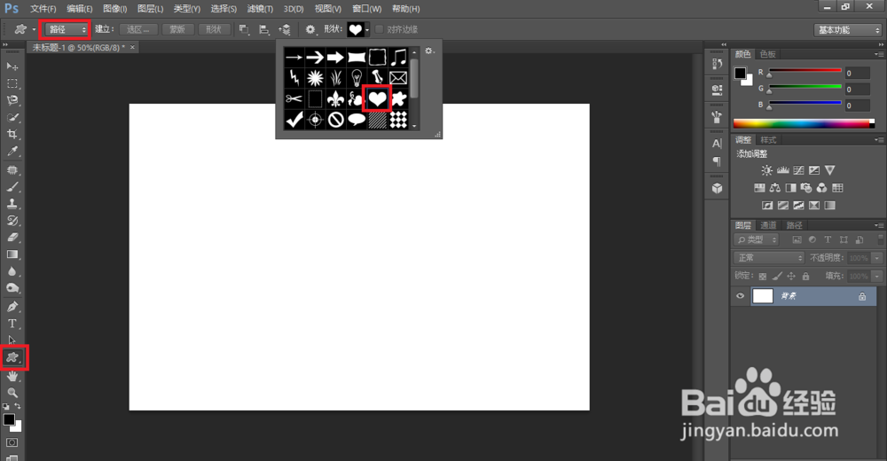Viewport: 887px width, 461px height.
Task: Choose the scissors shape in picker
Action: [x=294, y=99]
